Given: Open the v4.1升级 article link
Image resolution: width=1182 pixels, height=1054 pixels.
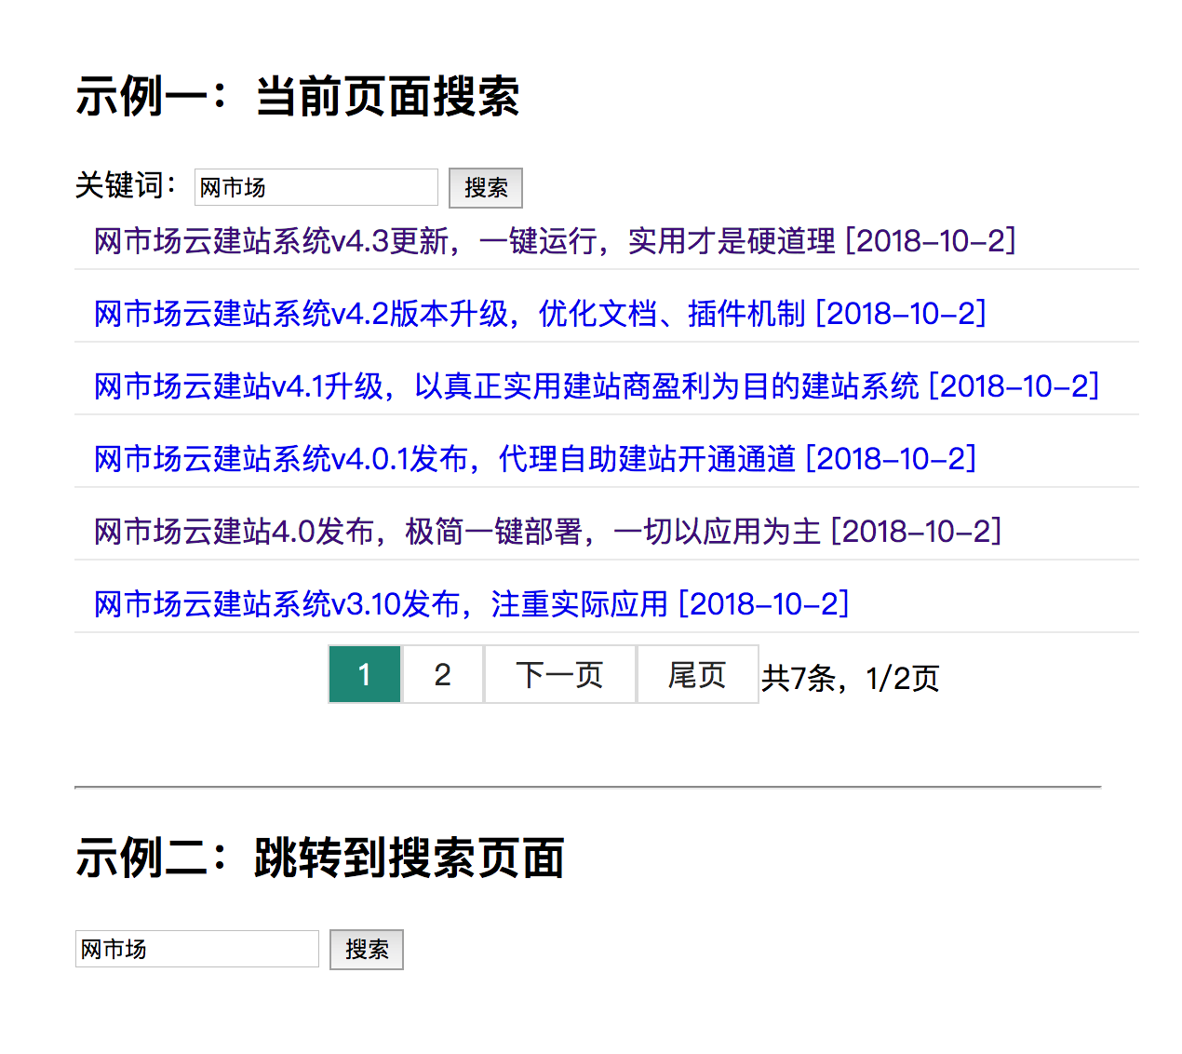Looking at the screenshot, I should click(597, 386).
